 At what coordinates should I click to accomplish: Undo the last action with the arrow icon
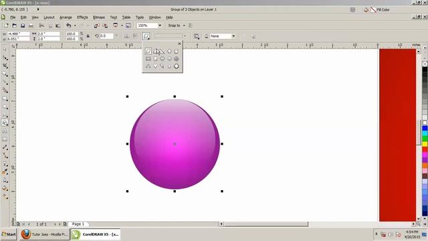[x=69, y=25]
